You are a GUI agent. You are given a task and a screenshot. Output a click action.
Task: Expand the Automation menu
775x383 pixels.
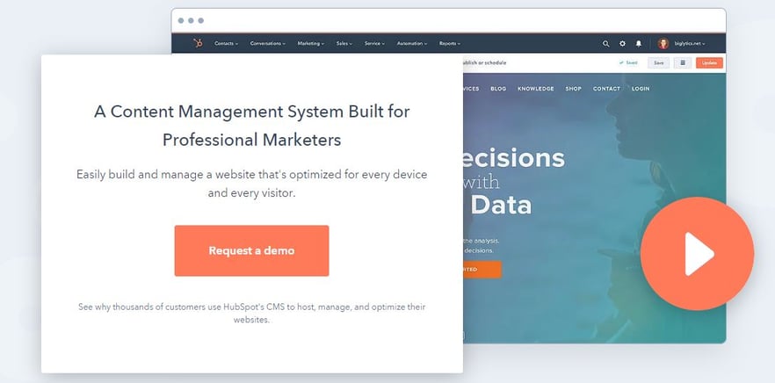[x=412, y=44]
